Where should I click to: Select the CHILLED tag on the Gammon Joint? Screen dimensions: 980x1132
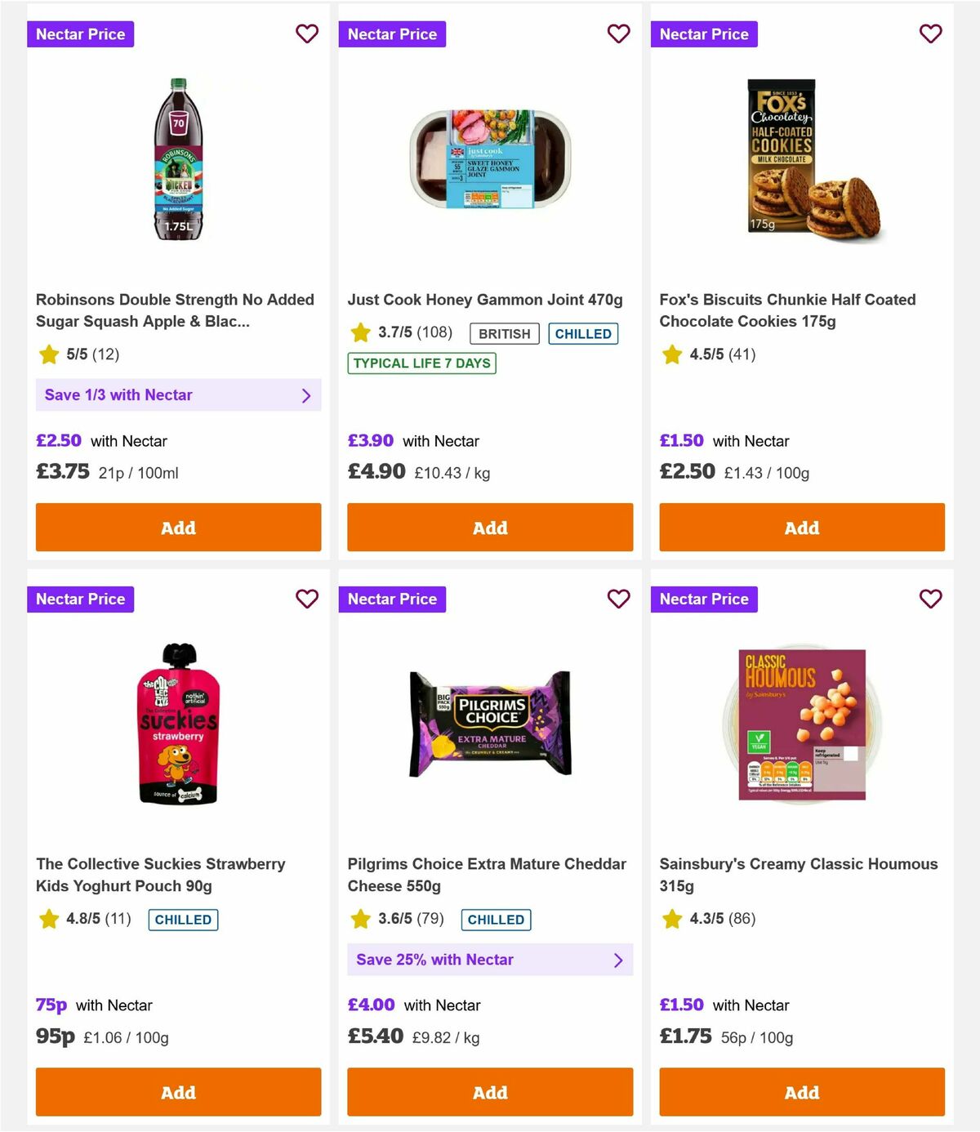click(583, 333)
